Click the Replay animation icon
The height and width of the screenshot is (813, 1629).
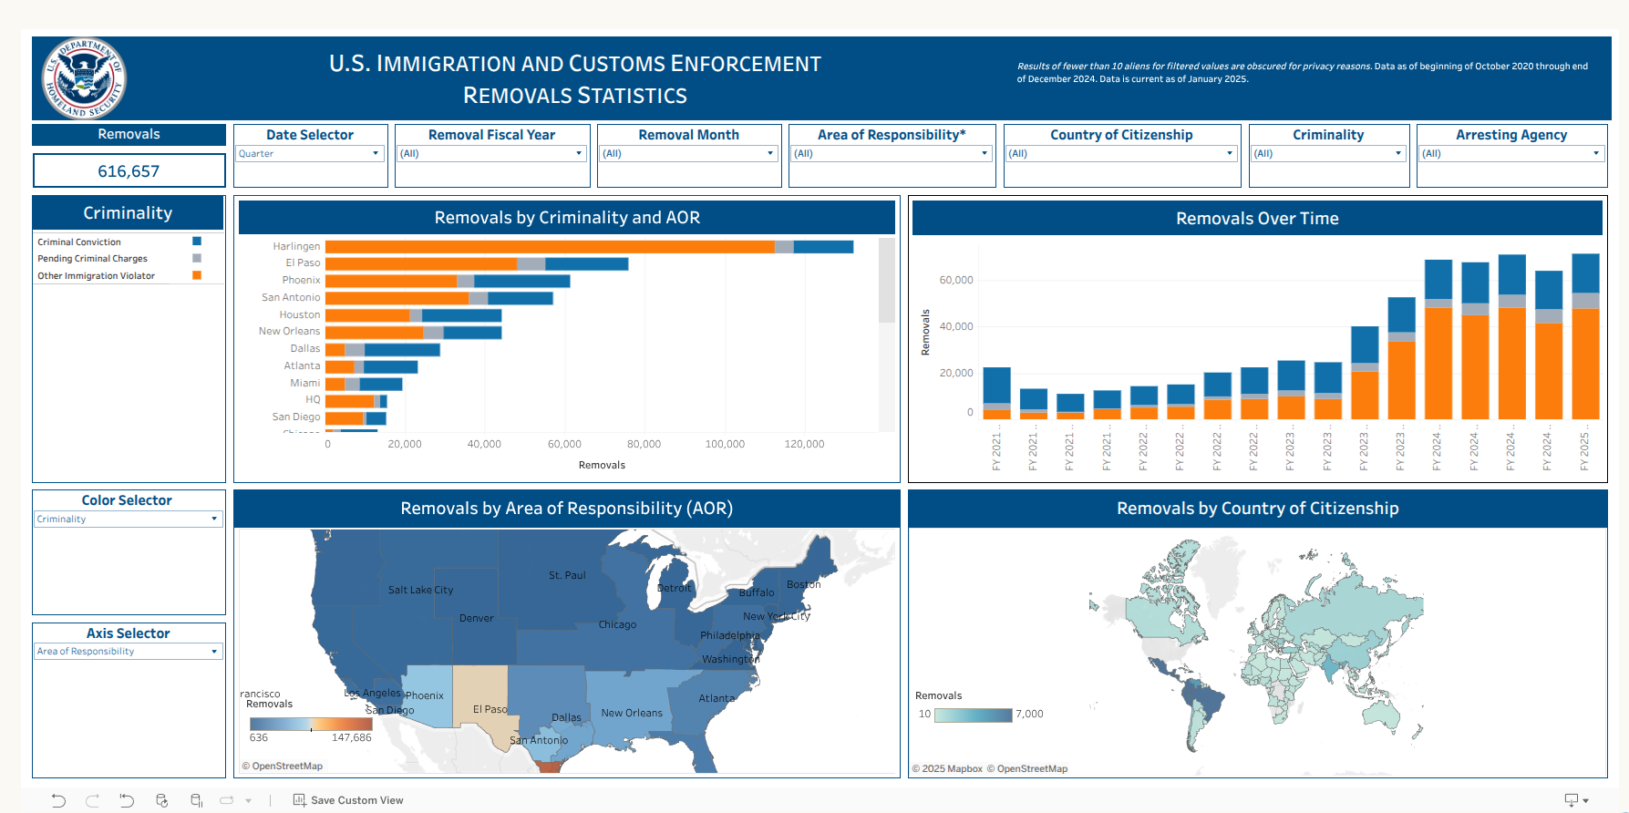click(227, 800)
